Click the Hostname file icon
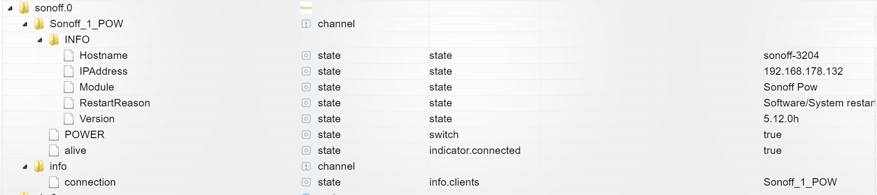This screenshot has height=195, width=877. pyautogui.click(x=69, y=55)
